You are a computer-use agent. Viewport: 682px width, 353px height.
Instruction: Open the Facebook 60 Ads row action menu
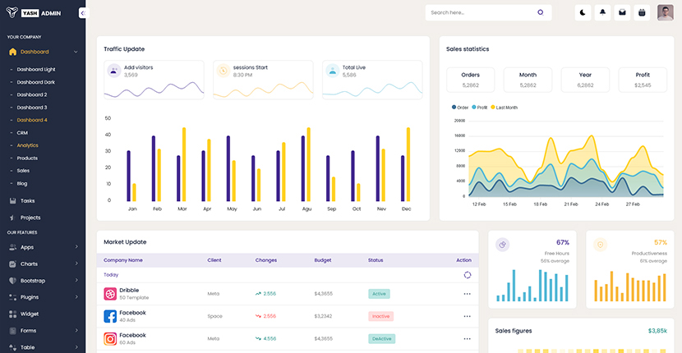(x=468, y=339)
